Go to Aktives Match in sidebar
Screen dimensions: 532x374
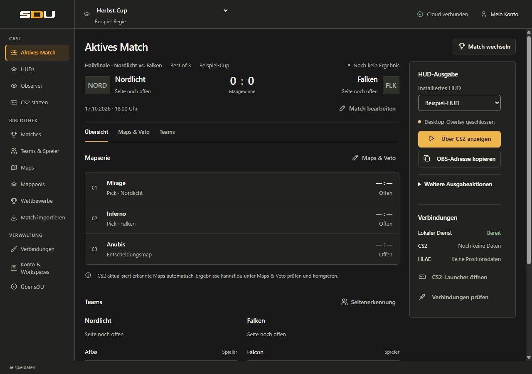point(37,53)
